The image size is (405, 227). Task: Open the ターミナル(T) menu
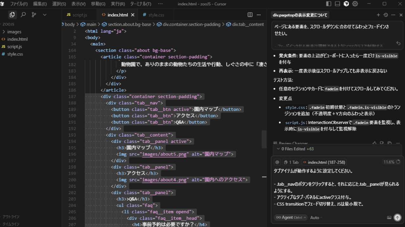pyautogui.click(x=141, y=4)
